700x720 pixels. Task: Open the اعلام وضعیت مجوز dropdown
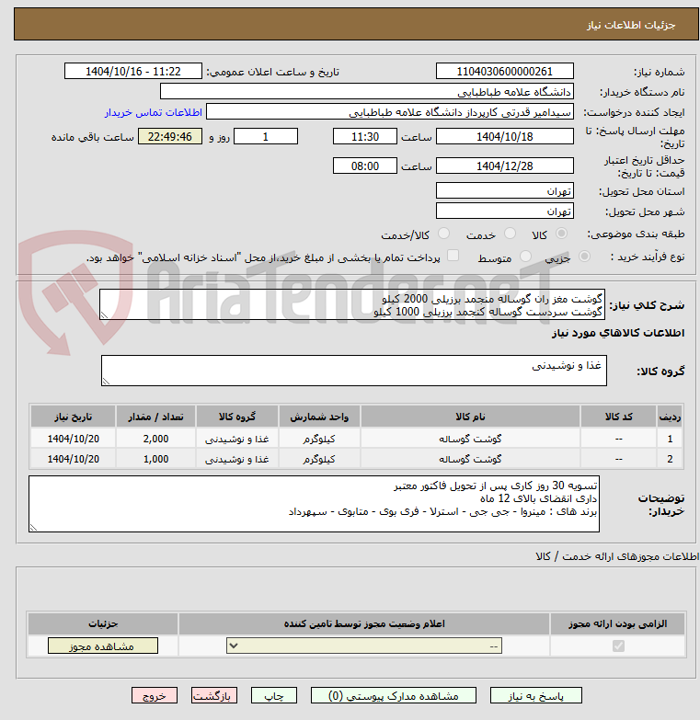tap(364, 646)
